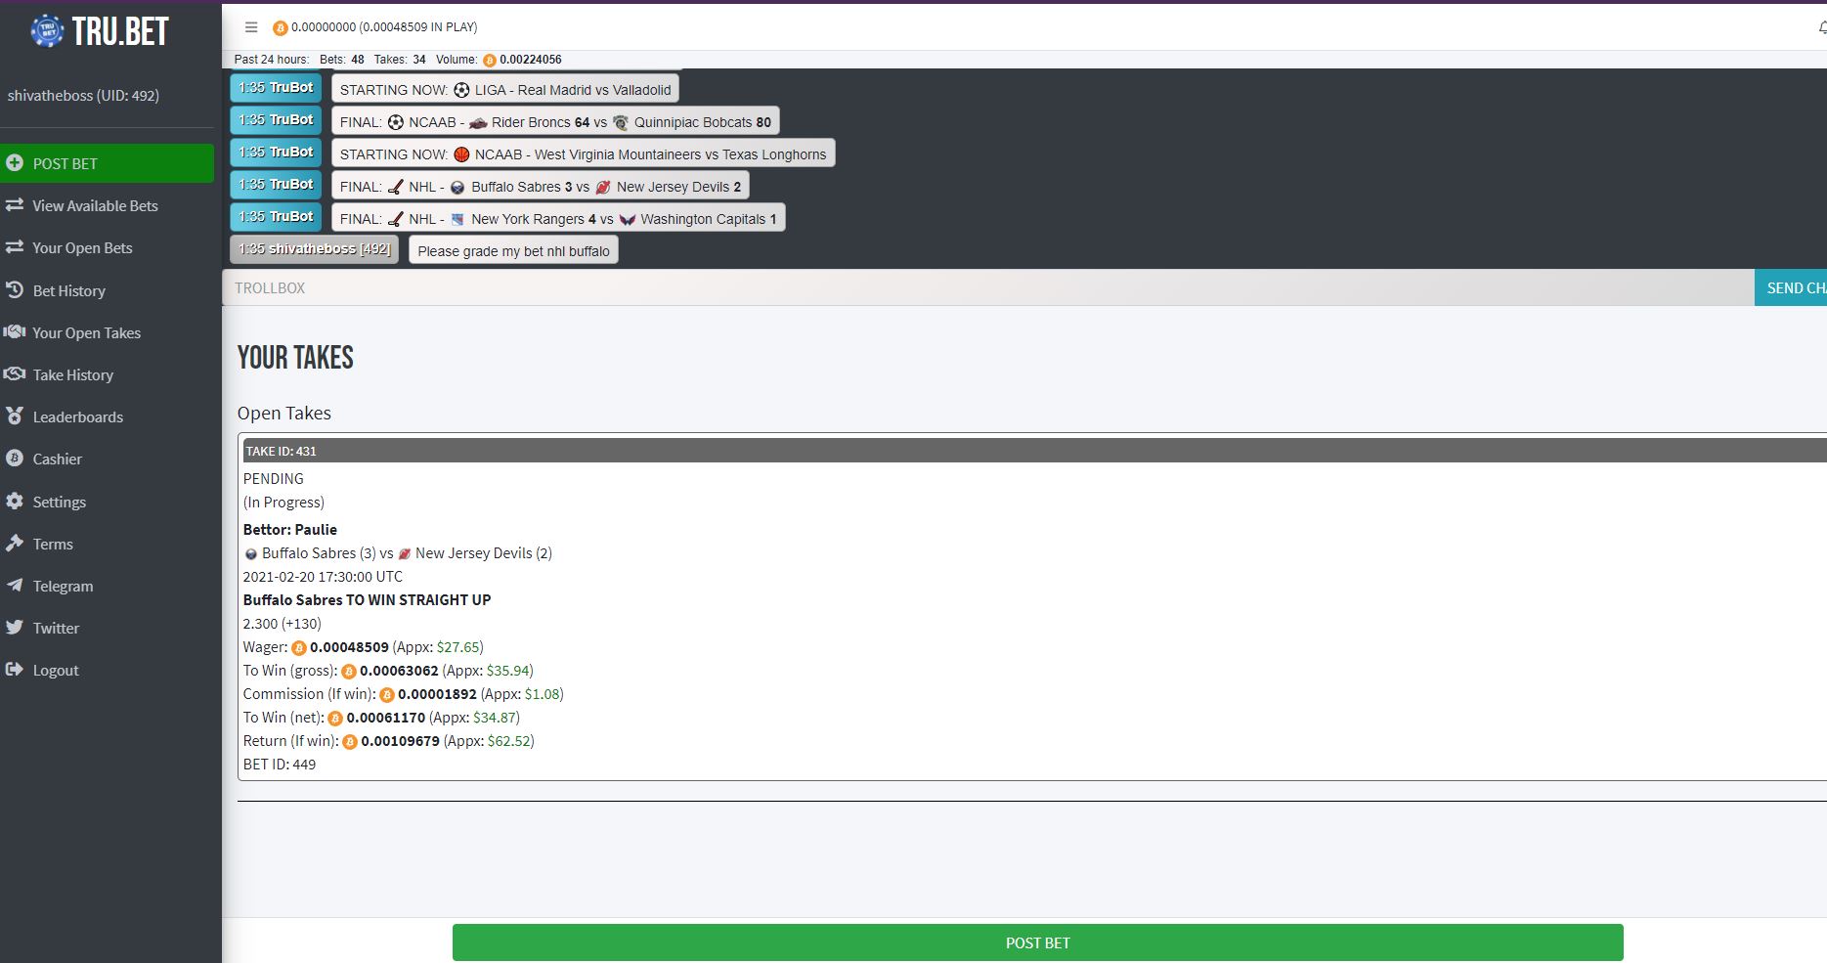This screenshot has width=1827, height=963.
Task: Click the TruBot tag on LIGA message
Action: coord(276,88)
